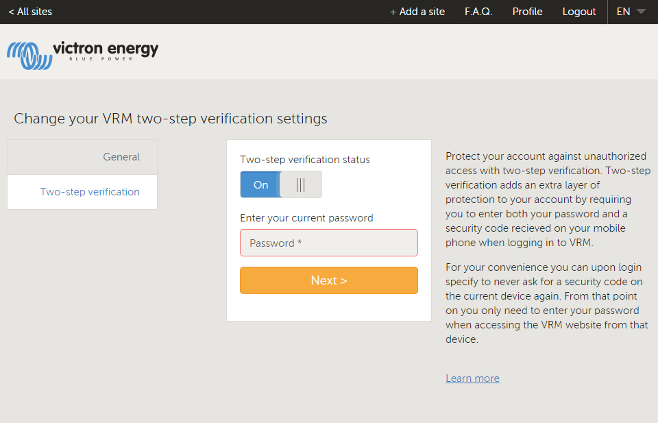Go back to All sites
658x423 pixels.
pyautogui.click(x=30, y=12)
